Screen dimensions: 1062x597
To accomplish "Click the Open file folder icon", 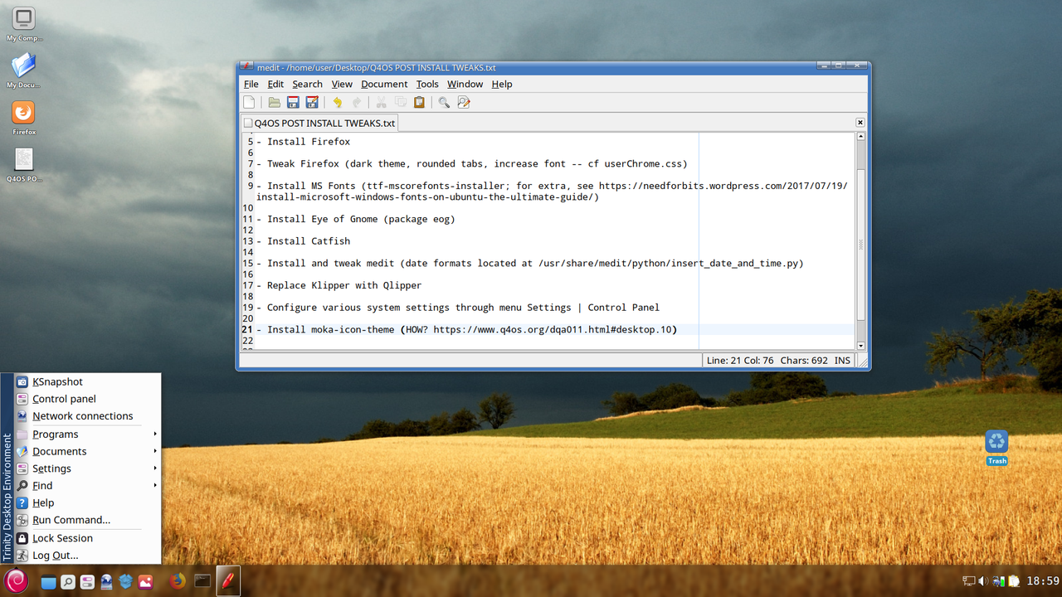I will pos(274,102).
